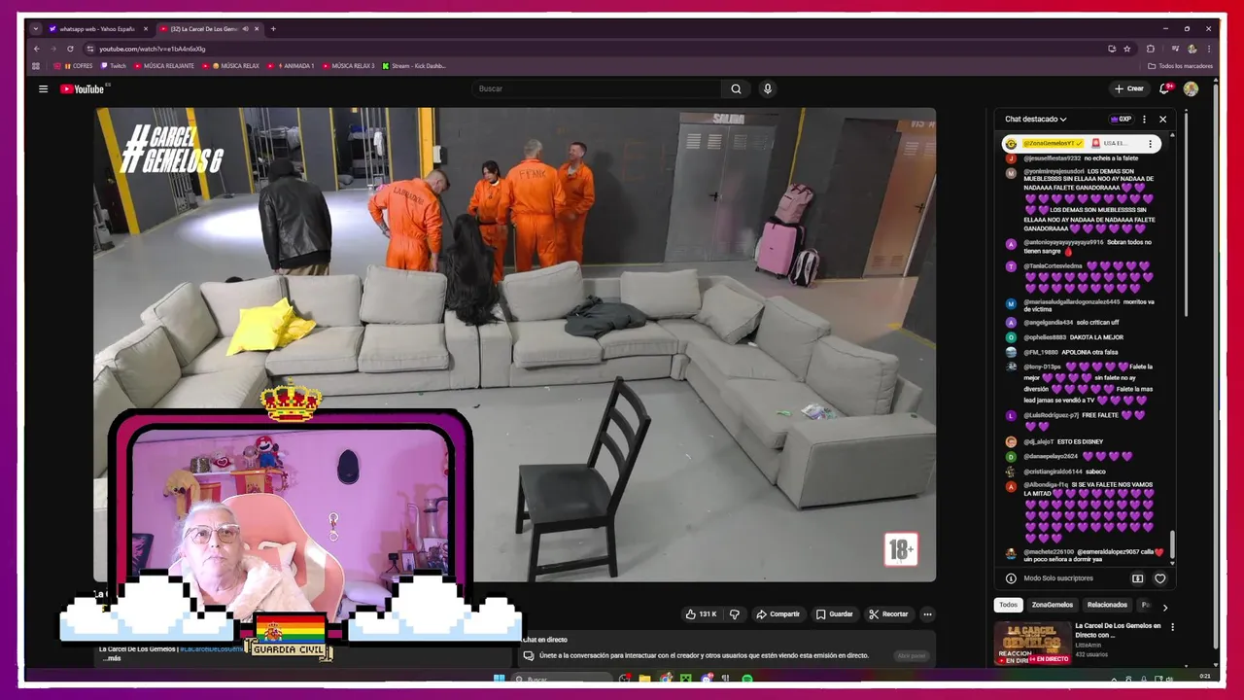Image resolution: width=1244 pixels, height=700 pixels.
Task: Open the Todos los marcadores folder
Action: 1180,66
